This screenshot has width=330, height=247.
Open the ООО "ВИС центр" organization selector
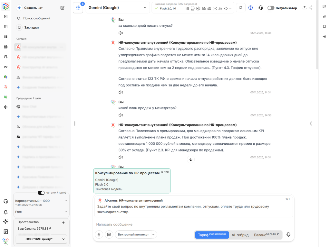tap(41, 239)
